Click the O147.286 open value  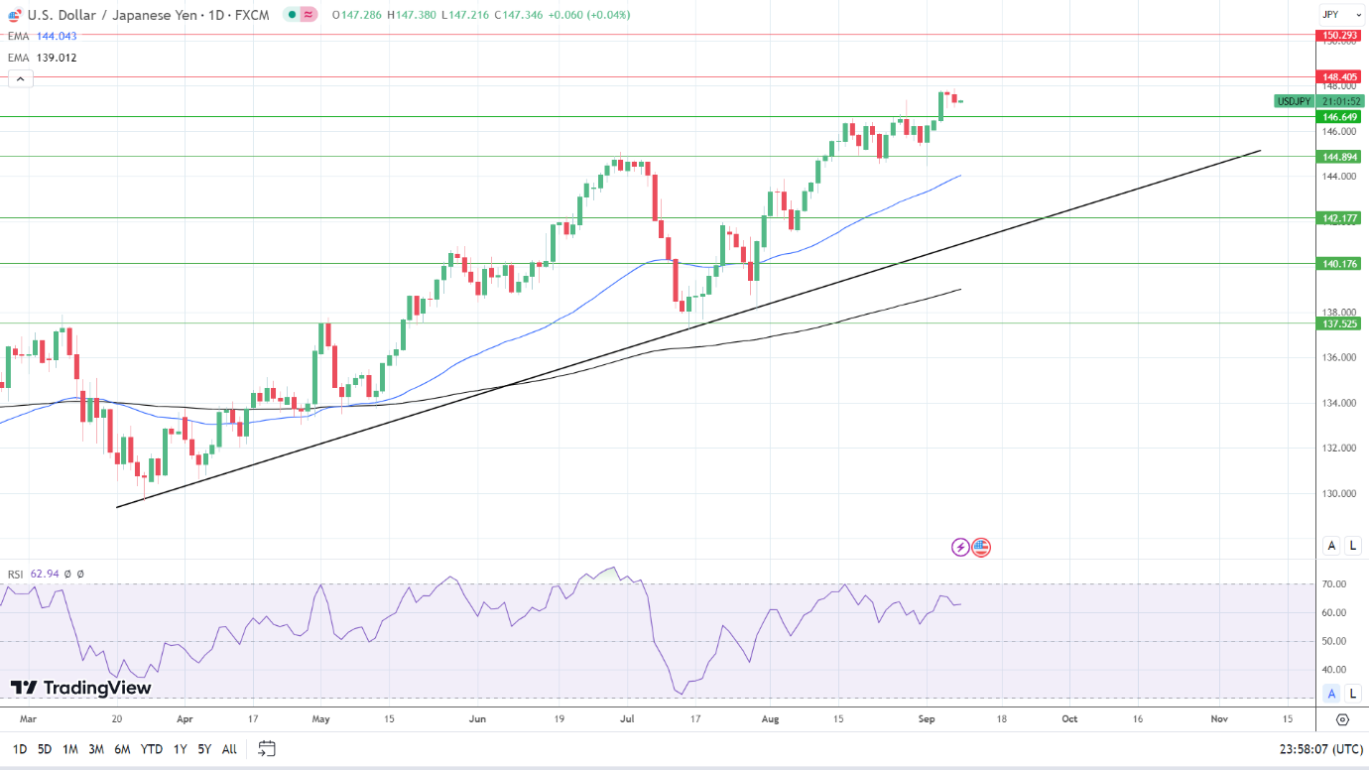(x=357, y=15)
